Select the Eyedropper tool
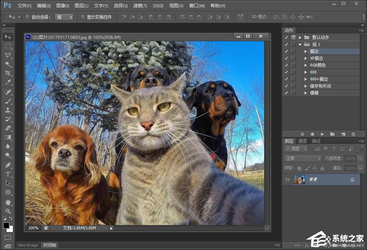Image resolution: width=367 pixels, height=250 pixels. click(x=8, y=82)
